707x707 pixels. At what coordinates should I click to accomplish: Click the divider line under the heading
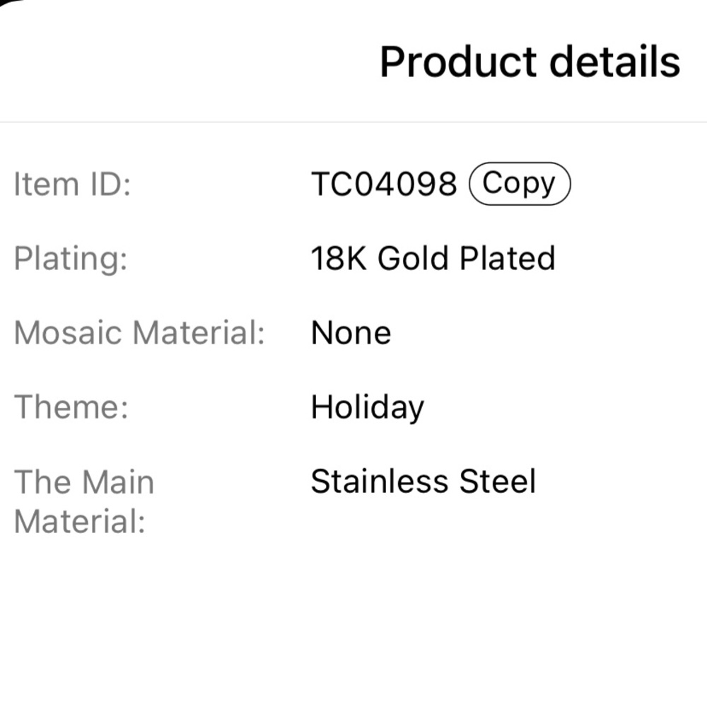tap(353, 122)
